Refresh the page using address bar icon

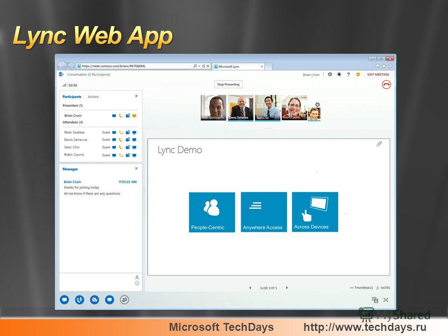click(203, 66)
